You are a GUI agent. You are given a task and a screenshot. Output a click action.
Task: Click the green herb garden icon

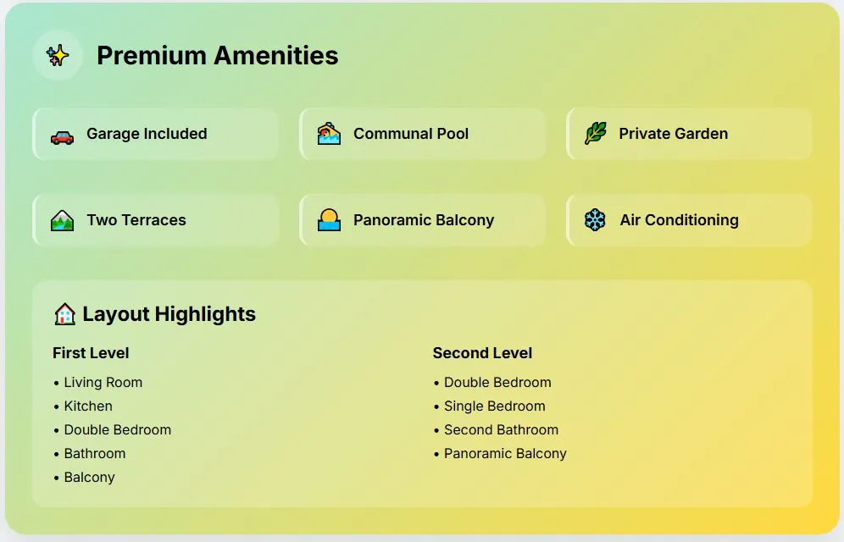595,134
